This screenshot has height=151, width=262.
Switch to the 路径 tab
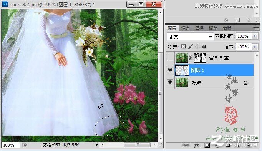(x=199, y=28)
